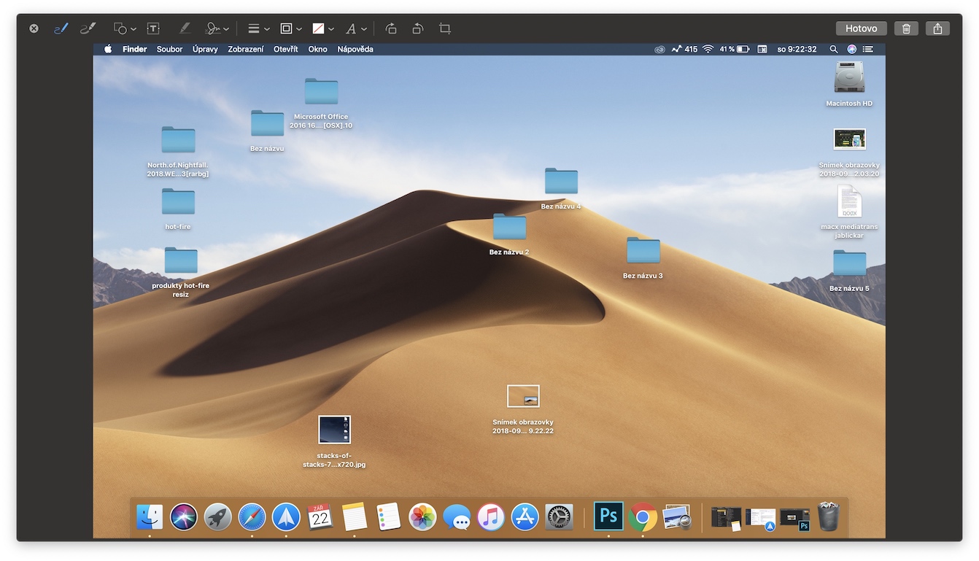Select the Sketch pen tool
The image size is (979, 561).
pyautogui.click(x=61, y=28)
